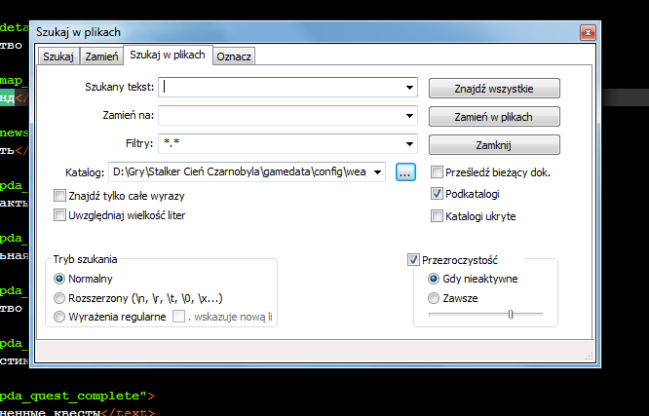This screenshot has width=649, height=416.
Task: Uncheck the Podkatalogi checkbox
Action: tap(437, 194)
